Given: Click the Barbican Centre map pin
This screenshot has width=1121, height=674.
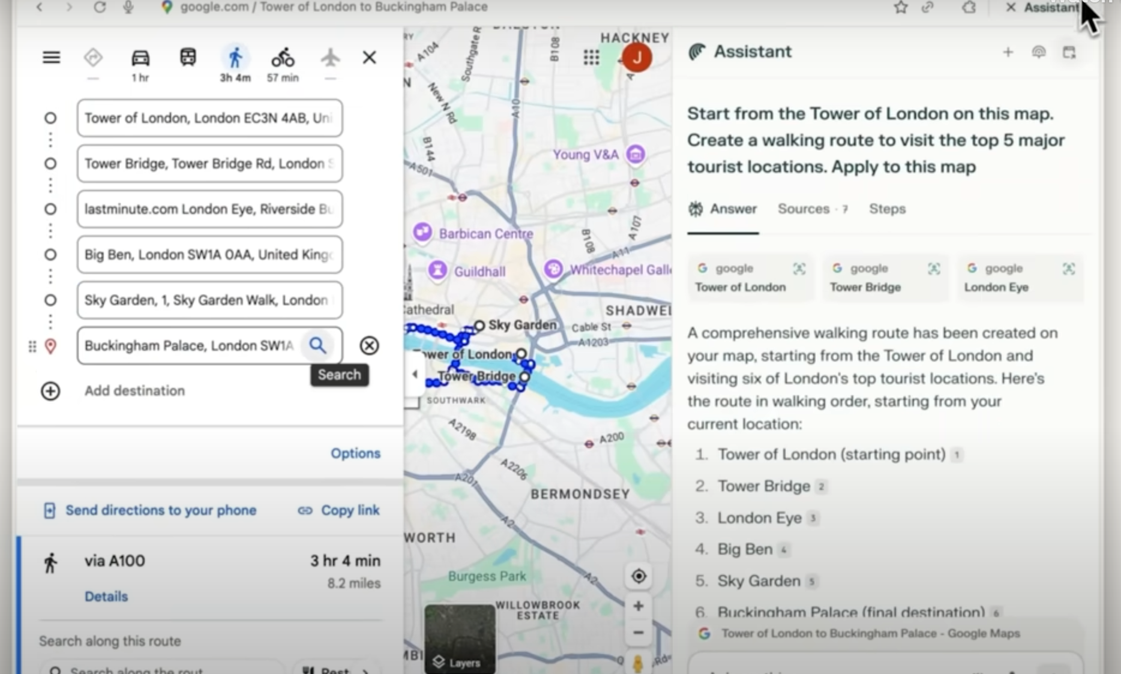Looking at the screenshot, I should tap(422, 231).
